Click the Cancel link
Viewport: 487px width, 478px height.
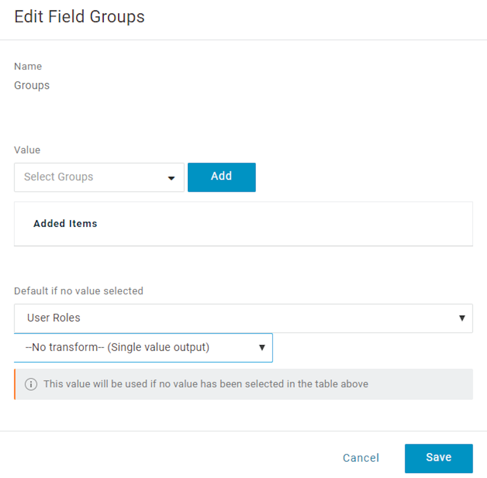(x=361, y=458)
